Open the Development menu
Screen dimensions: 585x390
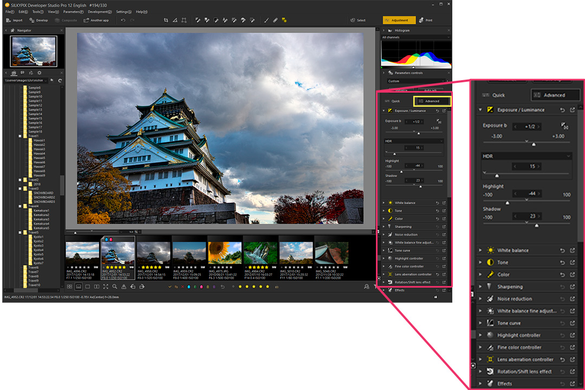(100, 12)
